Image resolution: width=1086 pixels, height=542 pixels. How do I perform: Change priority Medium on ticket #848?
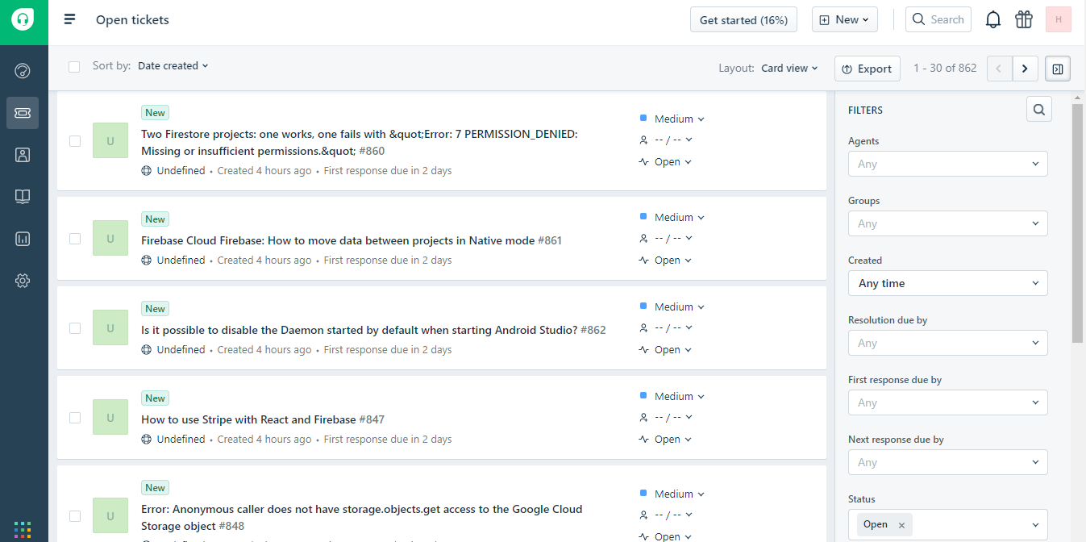[x=679, y=494]
